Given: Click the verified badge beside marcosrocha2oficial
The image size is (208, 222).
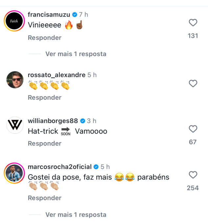Looking at the screenshot, I should click(96, 167).
